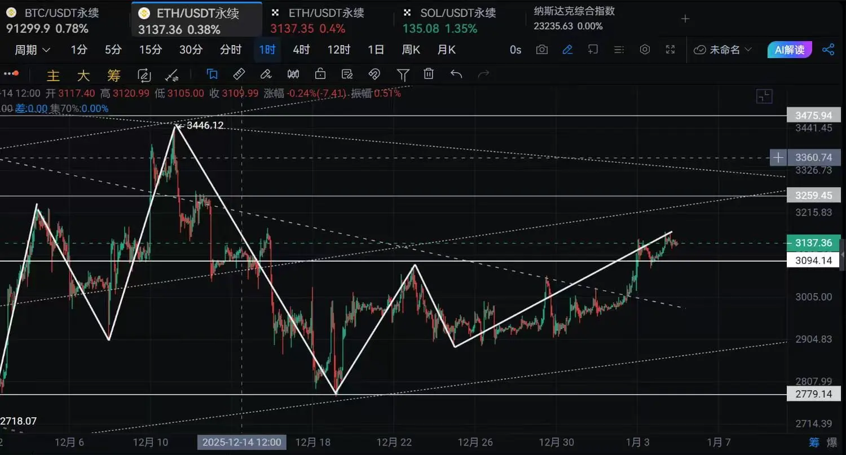
Task: Open the 纳斯达克综合指数 tab
Action: (x=574, y=18)
